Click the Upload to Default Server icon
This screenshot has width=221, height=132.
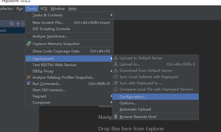116,58
